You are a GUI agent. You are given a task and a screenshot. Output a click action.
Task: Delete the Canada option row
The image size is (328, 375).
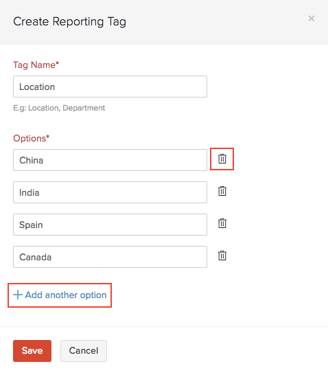coord(222,255)
